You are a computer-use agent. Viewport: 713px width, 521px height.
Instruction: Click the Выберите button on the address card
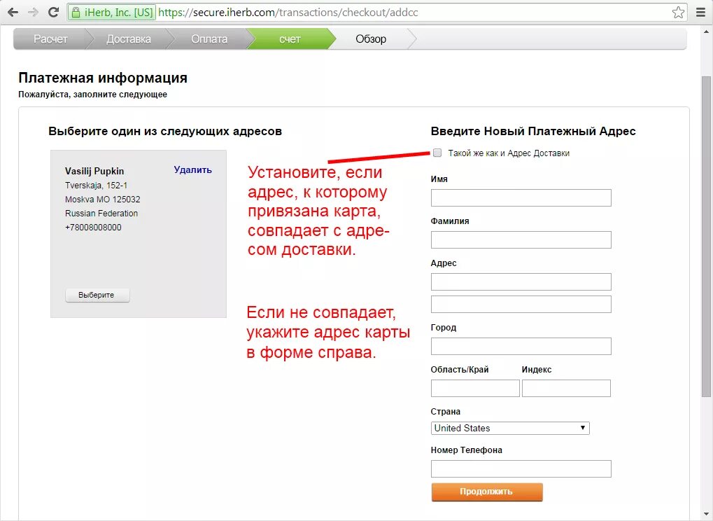(97, 295)
